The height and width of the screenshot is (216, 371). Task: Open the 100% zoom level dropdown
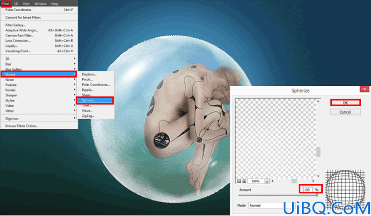tap(267, 181)
